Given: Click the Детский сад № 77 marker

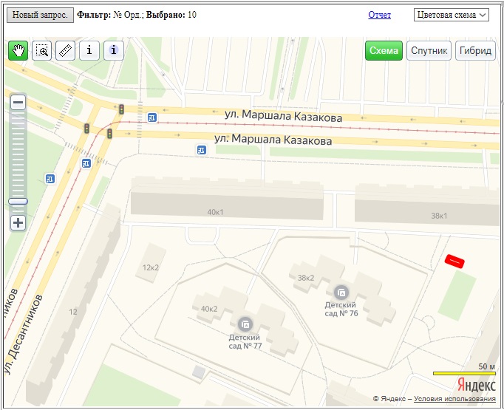Looking at the screenshot, I should (x=245, y=324).
